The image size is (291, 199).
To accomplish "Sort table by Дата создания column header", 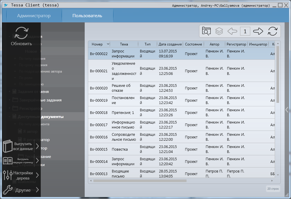I will tap(170, 44).
